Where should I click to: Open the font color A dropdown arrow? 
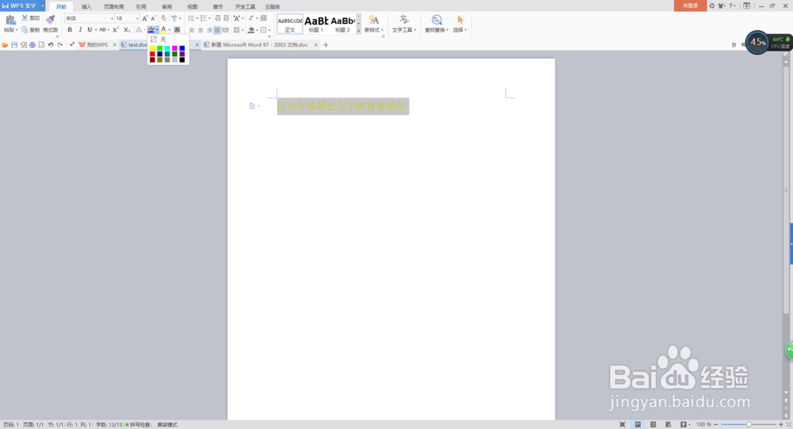170,30
